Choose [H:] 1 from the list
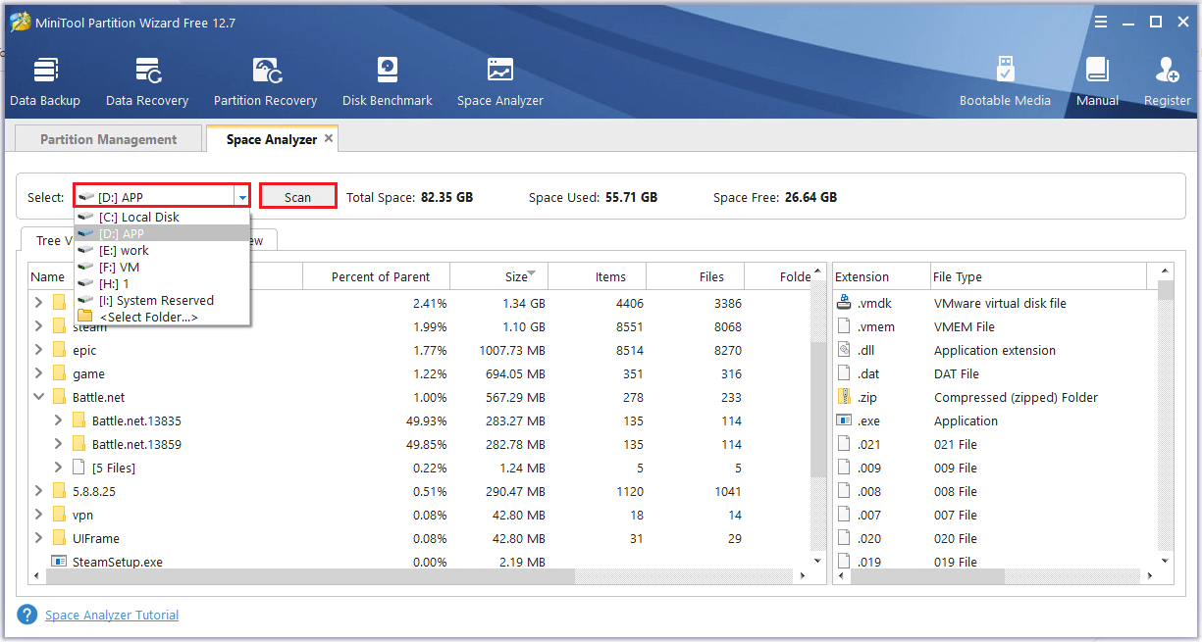Image resolution: width=1202 pixels, height=642 pixels. 162,283
